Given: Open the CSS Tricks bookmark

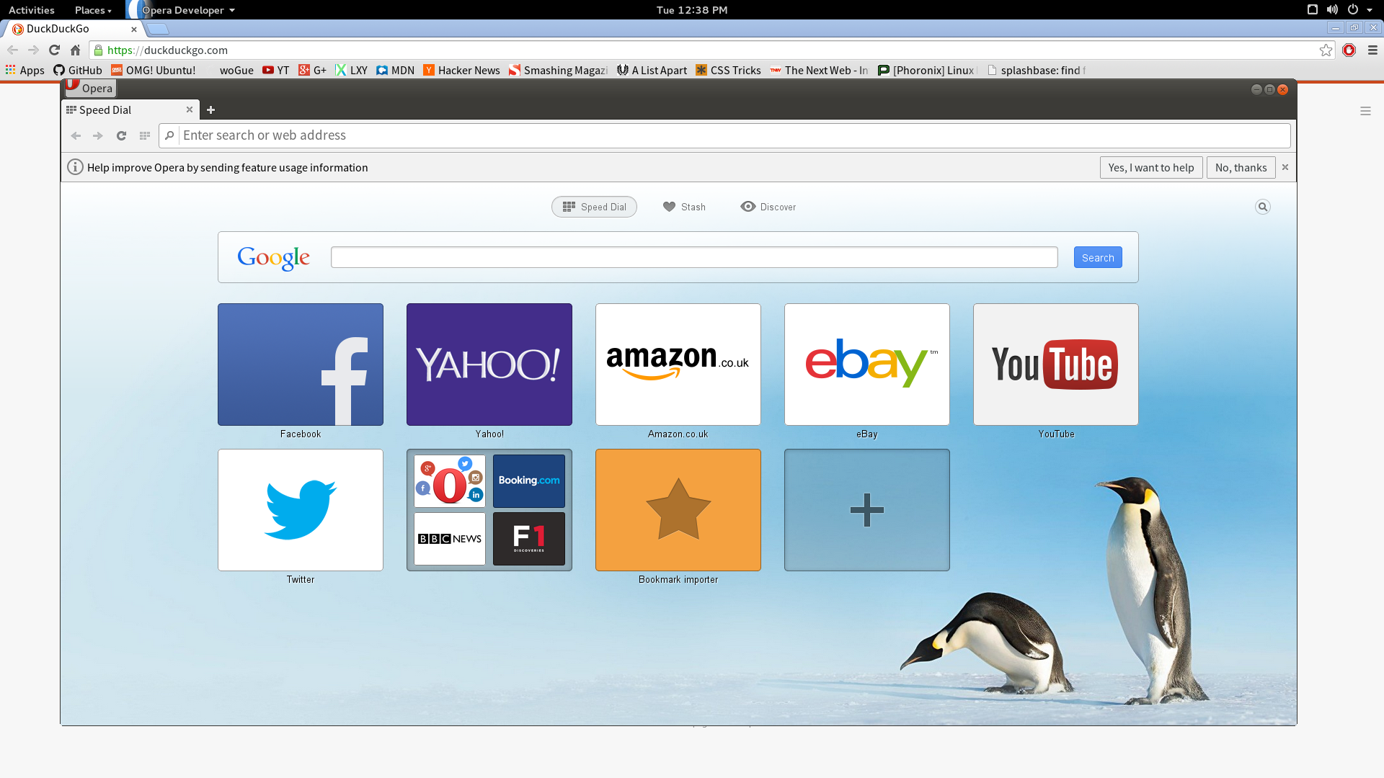Looking at the screenshot, I should point(728,70).
